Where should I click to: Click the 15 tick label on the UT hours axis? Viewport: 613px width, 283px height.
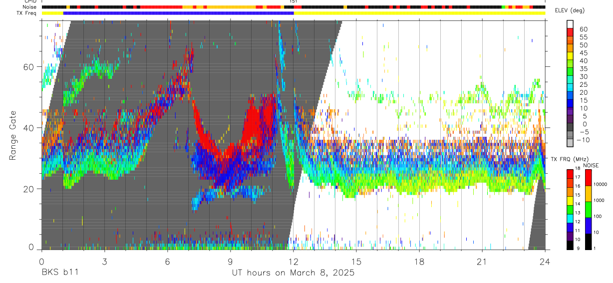click(x=356, y=261)
